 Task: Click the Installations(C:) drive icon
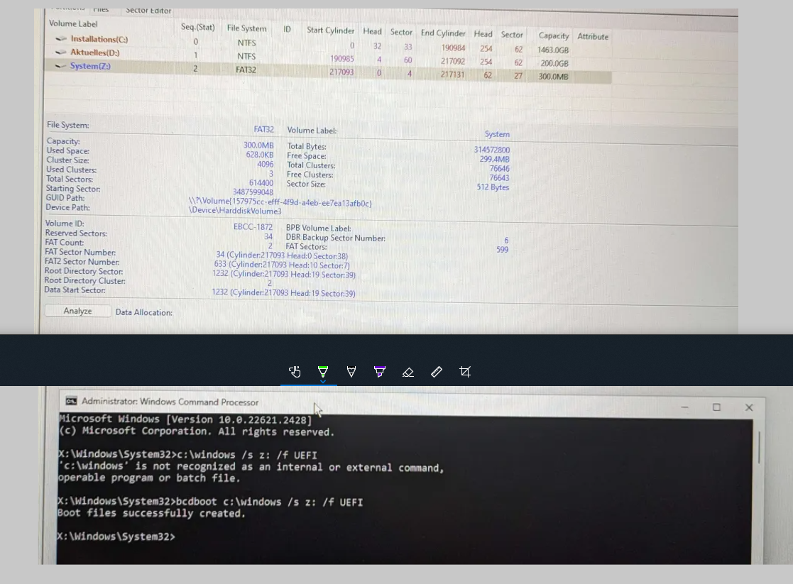click(x=61, y=39)
